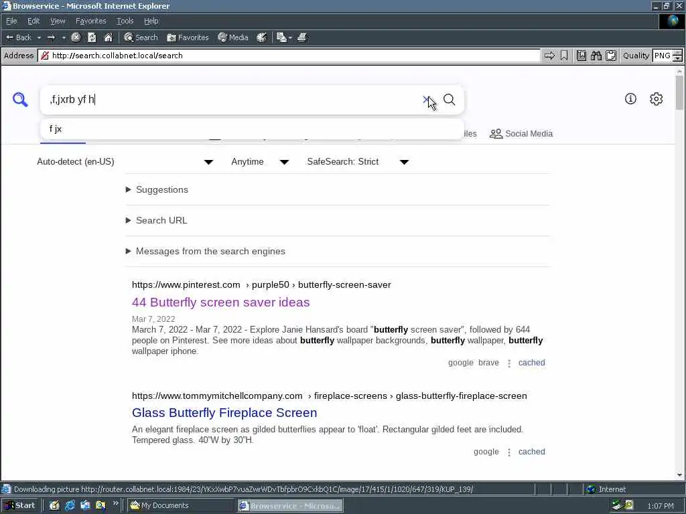Viewport: 686px width, 514px height.
Task: Click the blue magnifier logo beside the search box
Action: pos(20,100)
